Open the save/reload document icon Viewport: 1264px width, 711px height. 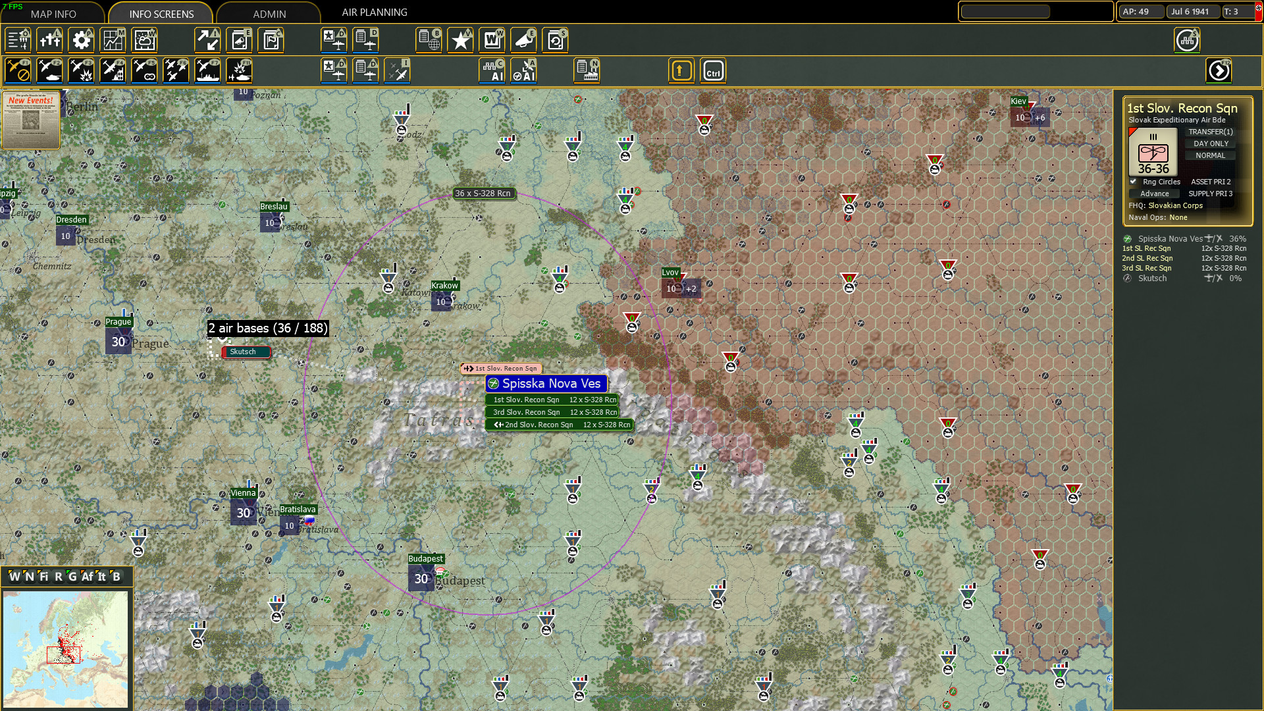coord(555,40)
